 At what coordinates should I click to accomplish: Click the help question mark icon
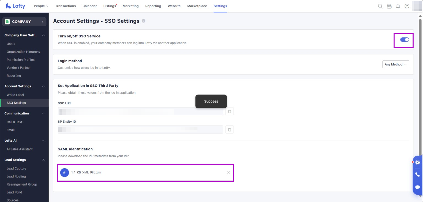point(407,6)
